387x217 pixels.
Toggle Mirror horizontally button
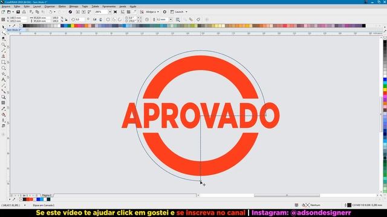94,19
